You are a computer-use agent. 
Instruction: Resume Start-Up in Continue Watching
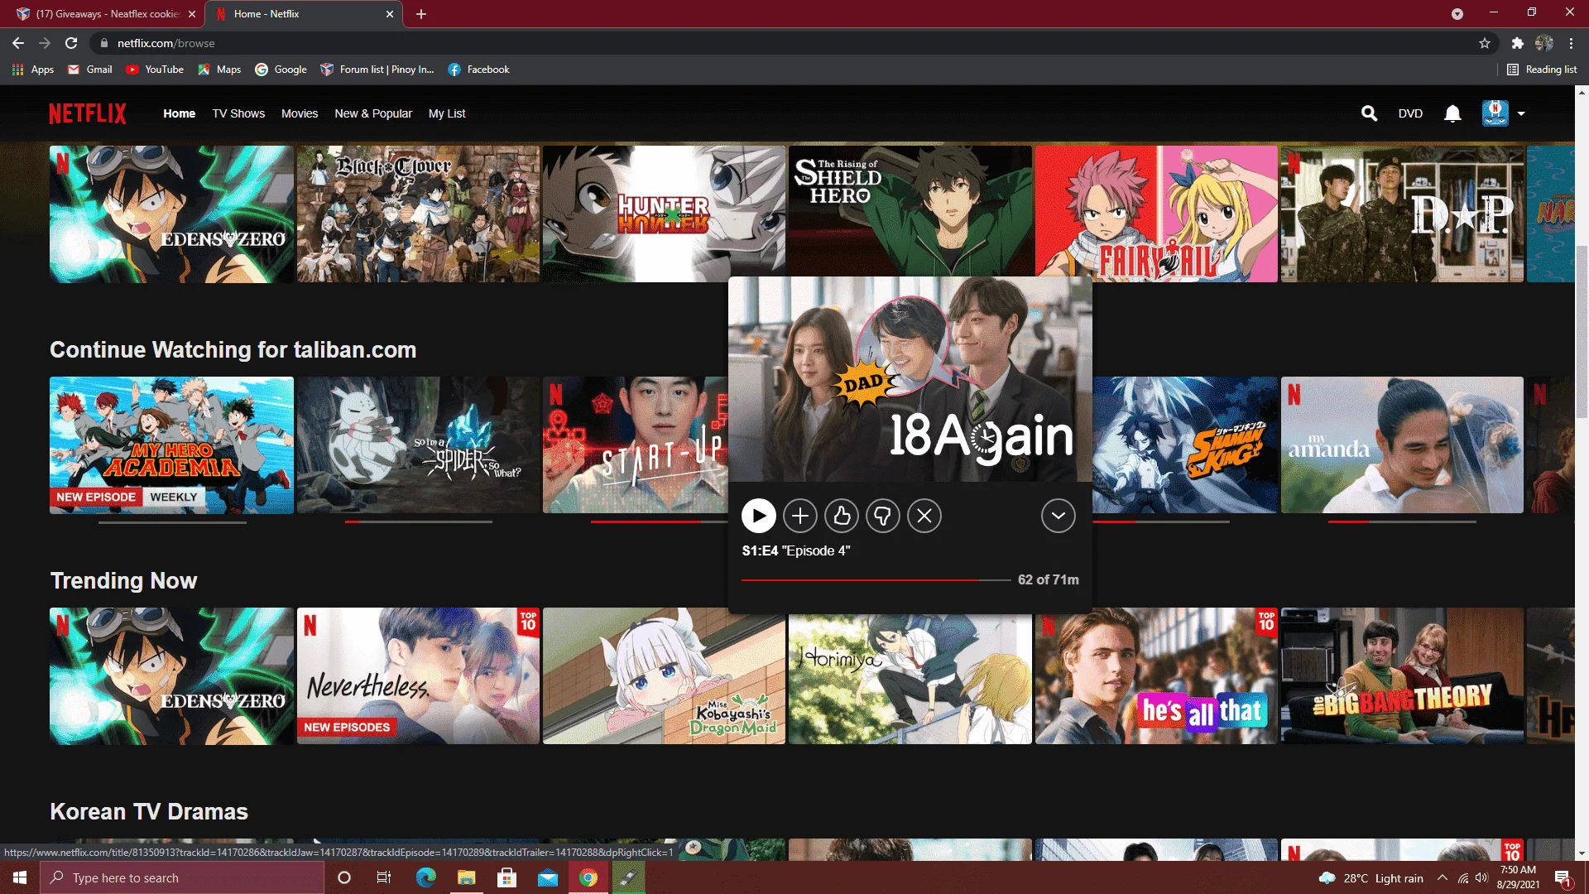(x=636, y=445)
